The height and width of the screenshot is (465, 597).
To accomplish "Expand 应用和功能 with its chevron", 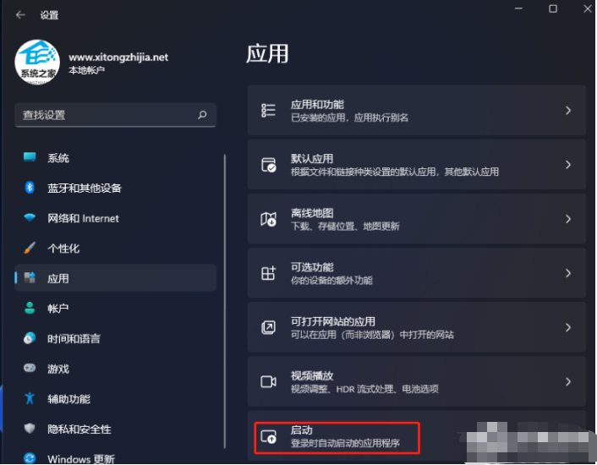I will [568, 111].
